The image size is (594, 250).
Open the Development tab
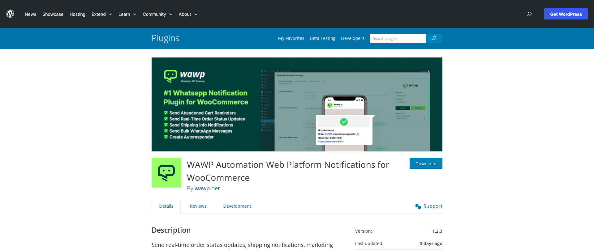[237, 206]
